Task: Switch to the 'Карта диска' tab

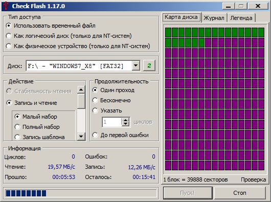Action: [181, 17]
